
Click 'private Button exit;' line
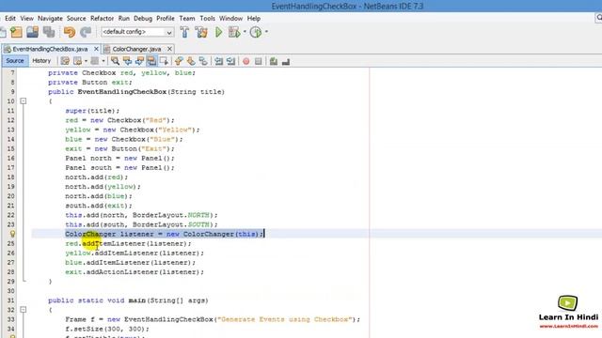[90, 83]
